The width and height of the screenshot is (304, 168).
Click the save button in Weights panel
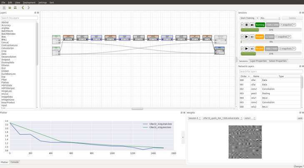click(299, 118)
